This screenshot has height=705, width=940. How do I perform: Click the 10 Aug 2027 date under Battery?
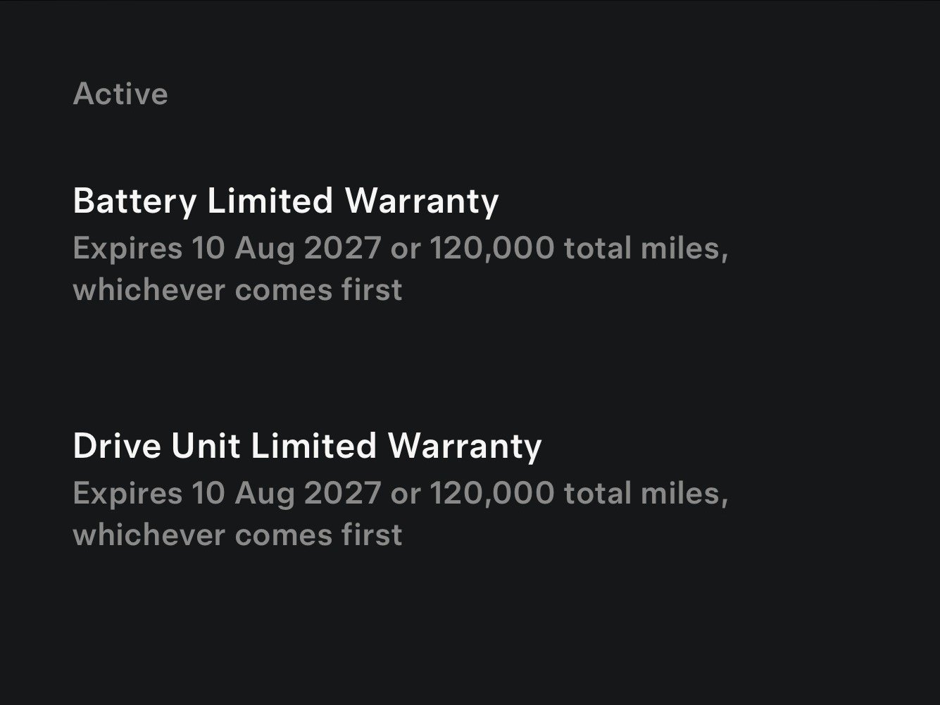pos(286,249)
